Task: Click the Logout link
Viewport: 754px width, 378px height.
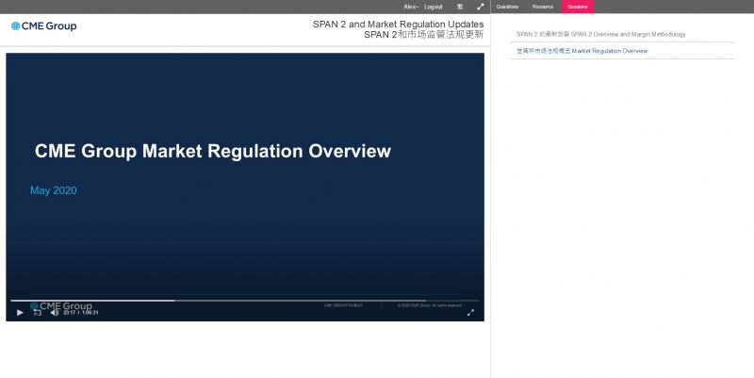Action: (x=434, y=7)
